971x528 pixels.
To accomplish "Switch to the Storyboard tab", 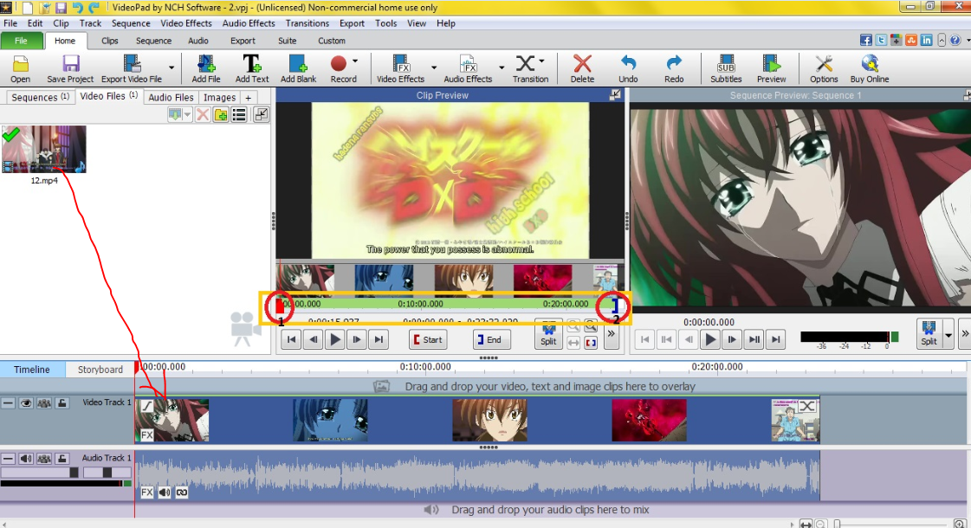I will [100, 369].
